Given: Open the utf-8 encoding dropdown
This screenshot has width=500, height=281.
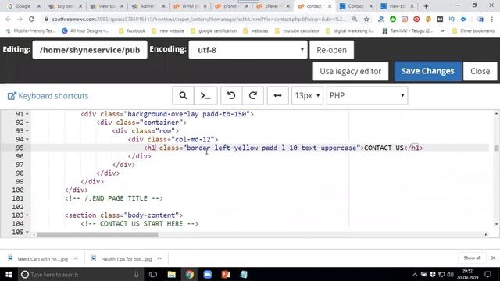Looking at the screenshot, I should tap(248, 50).
